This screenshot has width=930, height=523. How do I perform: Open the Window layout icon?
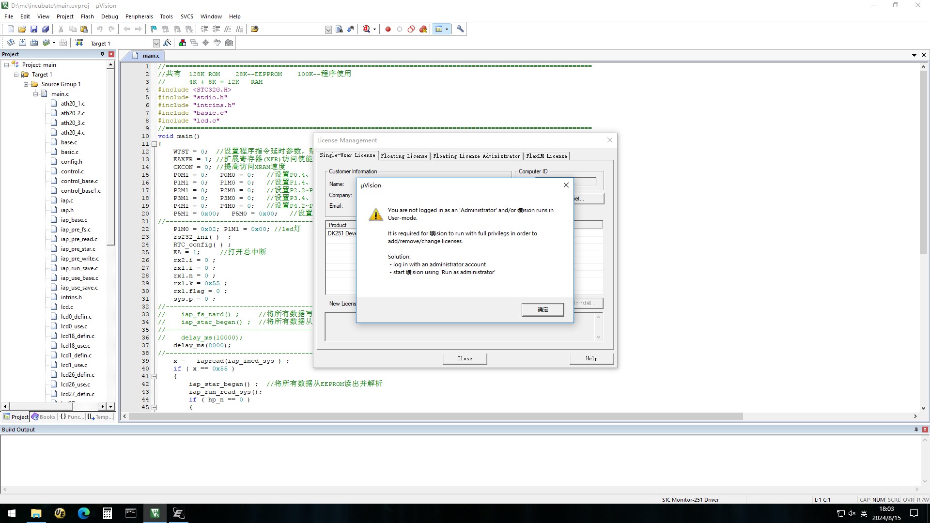439,29
